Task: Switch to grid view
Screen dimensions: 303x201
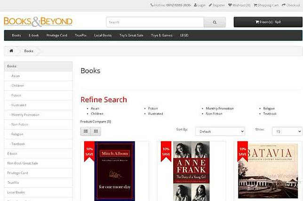Action: tap(96, 131)
